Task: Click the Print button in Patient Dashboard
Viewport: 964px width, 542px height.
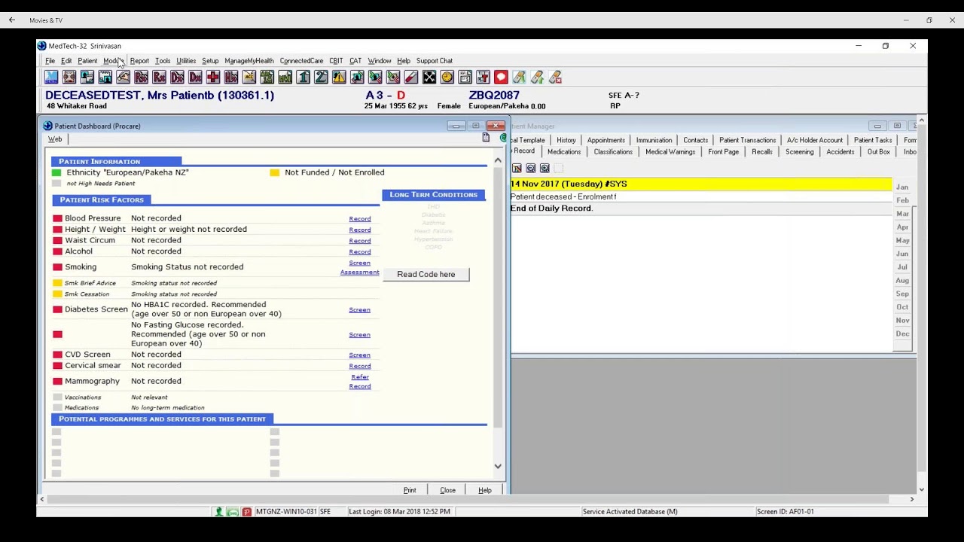Action: (x=410, y=491)
